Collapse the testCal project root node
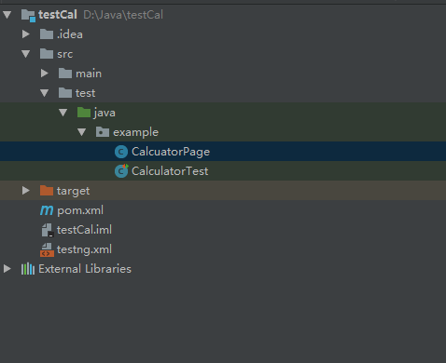The width and height of the screenshot is (446, 363). coord(7,15)
